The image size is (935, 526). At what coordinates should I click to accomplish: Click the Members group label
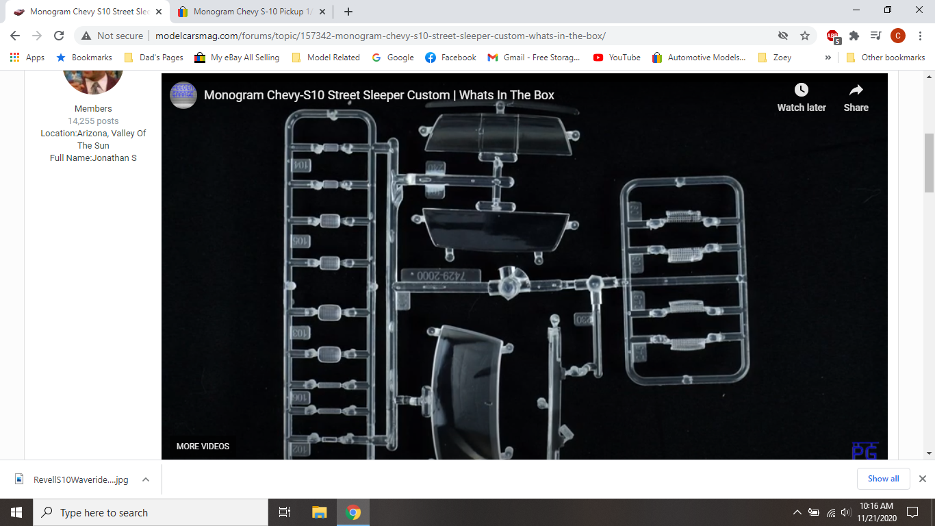tap(93, 108)
